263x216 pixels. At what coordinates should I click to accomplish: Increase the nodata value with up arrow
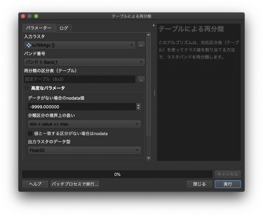(138, 105)
